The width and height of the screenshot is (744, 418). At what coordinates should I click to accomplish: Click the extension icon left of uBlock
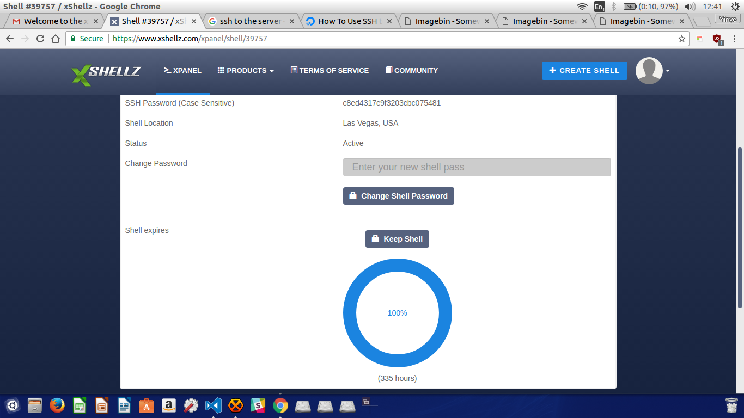700,39
